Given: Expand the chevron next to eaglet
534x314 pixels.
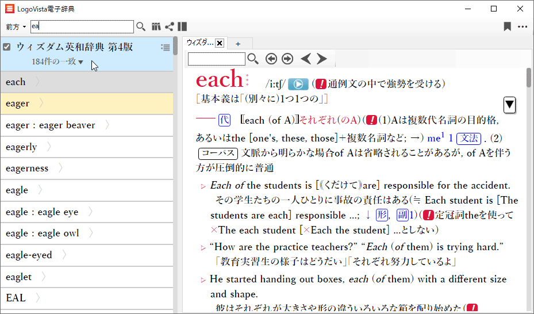Looking at the screenshot, I should 43,277.
